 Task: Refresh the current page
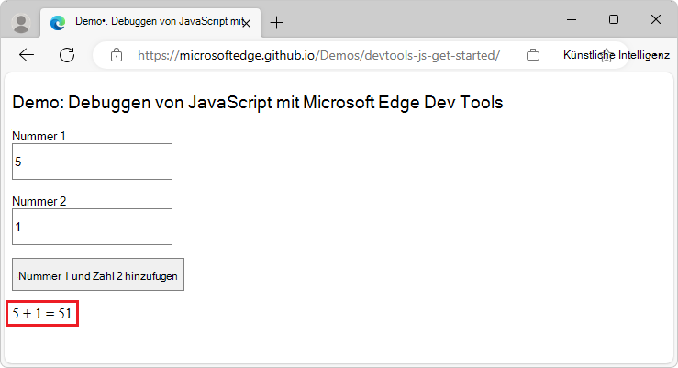(x=67, y=55)
